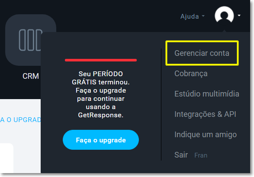
Task: Expand the small arrow next to Ajuda
Action: 203,16
